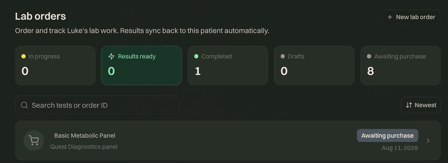
Task: Open the Newest sort dropdown
Action: (x=421, y=105)
